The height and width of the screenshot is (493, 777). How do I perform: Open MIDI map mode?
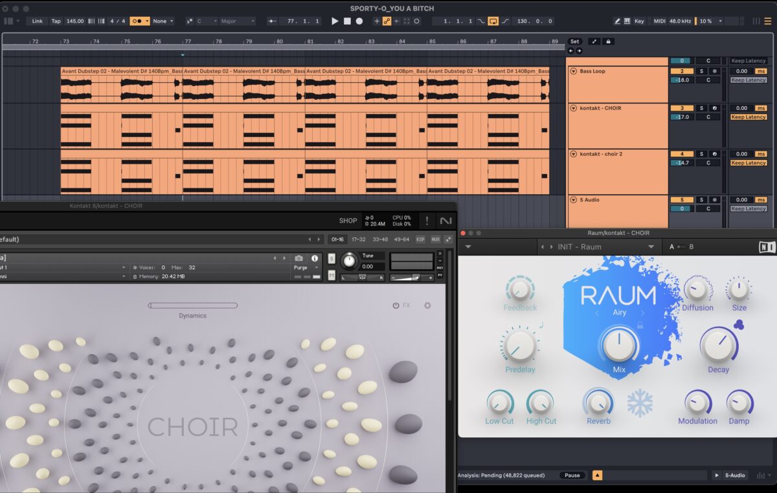[x=659, y=21]
